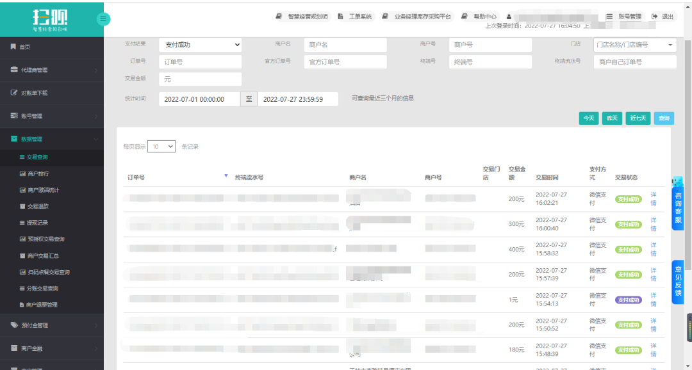The height and width of the screenshot is (370, 692).
Task: Click the 400元 amount cell
Action: (516, 250)
